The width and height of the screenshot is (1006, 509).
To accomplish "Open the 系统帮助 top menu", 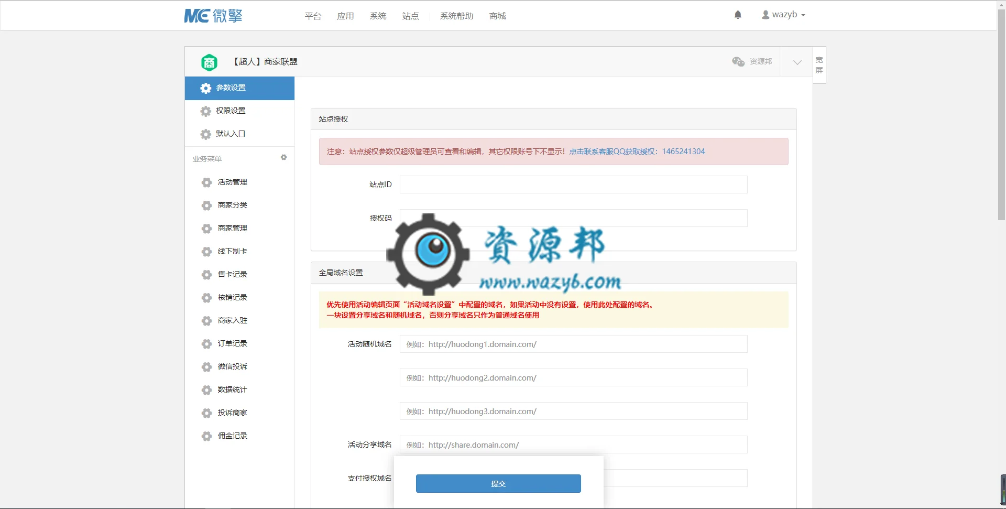I will point(456,16).
